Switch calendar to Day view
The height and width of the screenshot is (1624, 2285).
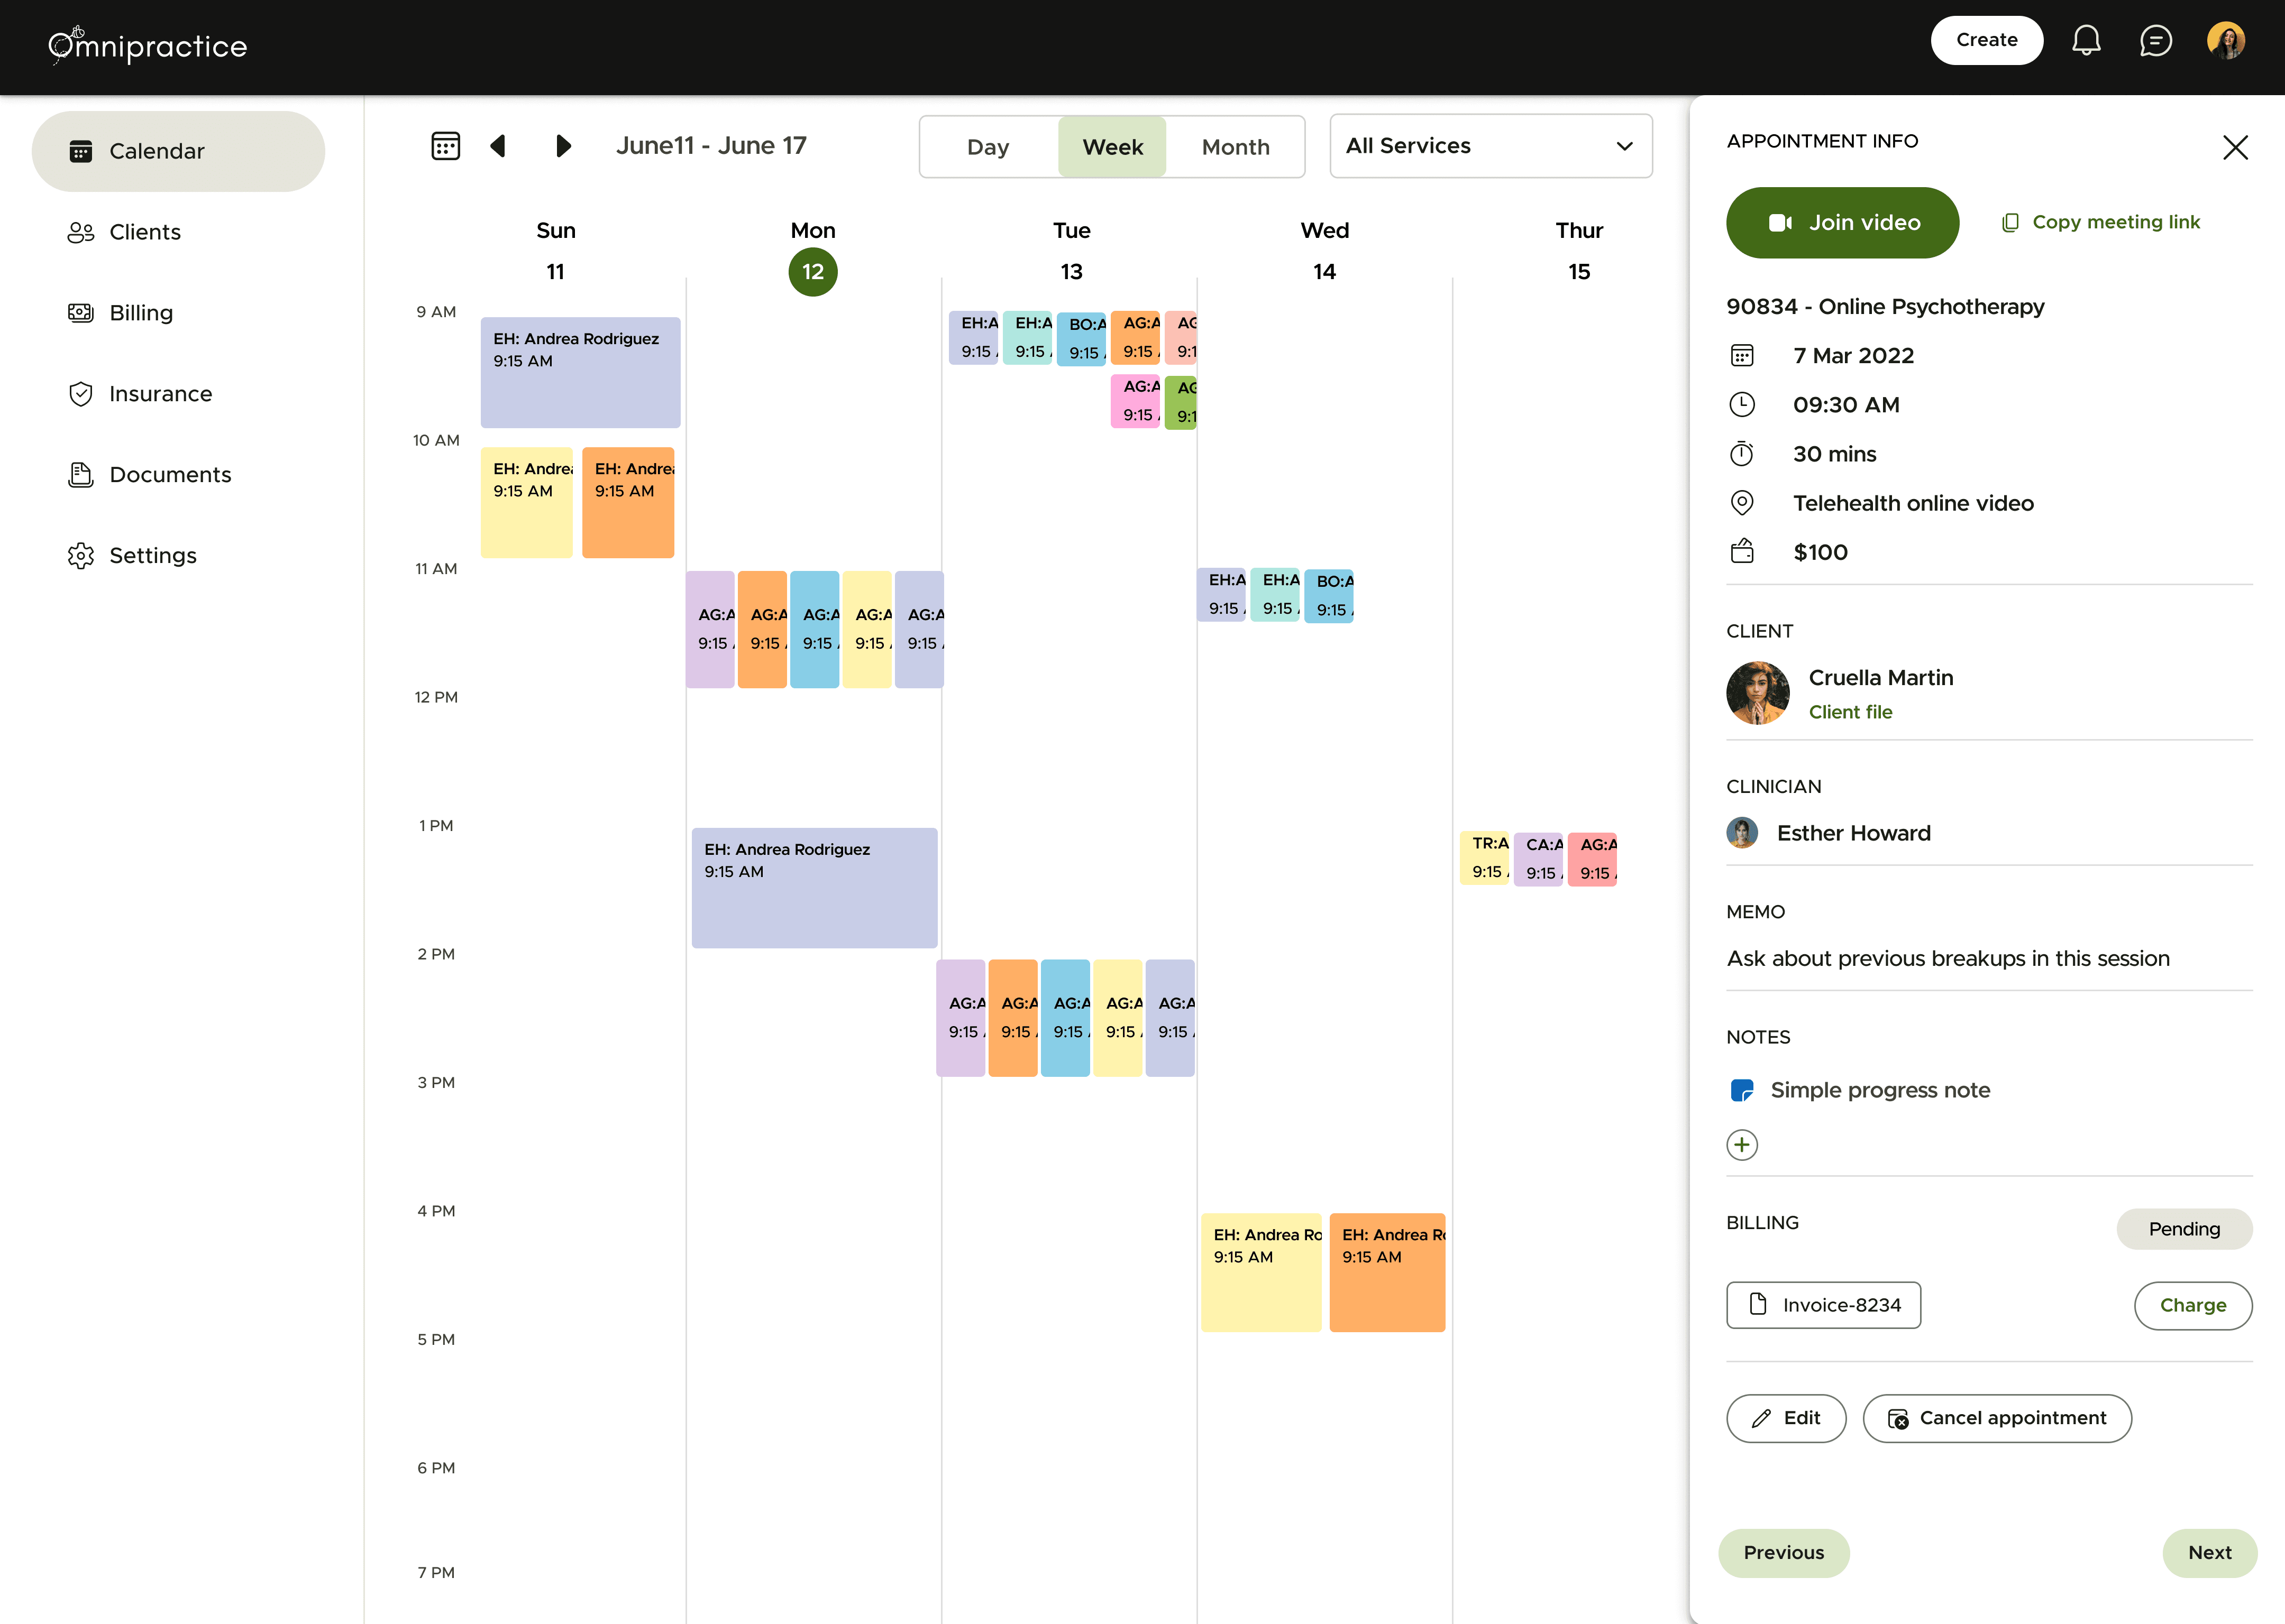[988, 147]
